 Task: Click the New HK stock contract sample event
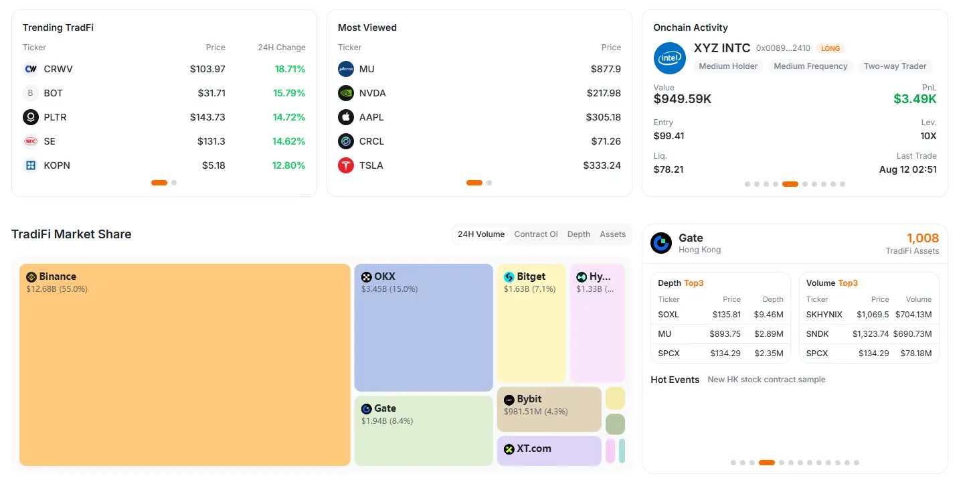(766, 380)
